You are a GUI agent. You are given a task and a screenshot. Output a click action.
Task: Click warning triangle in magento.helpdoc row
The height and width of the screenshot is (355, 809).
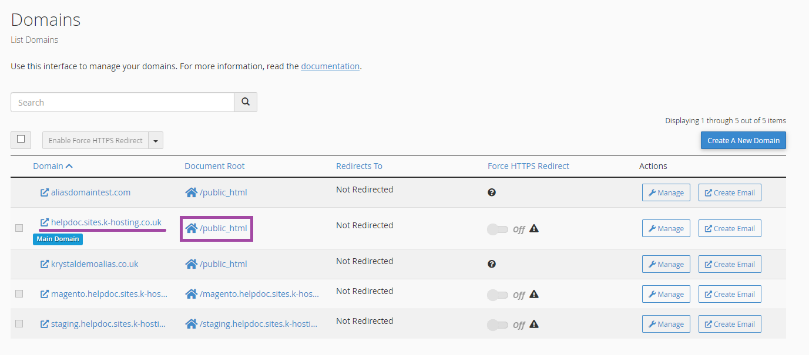(534, 294)
